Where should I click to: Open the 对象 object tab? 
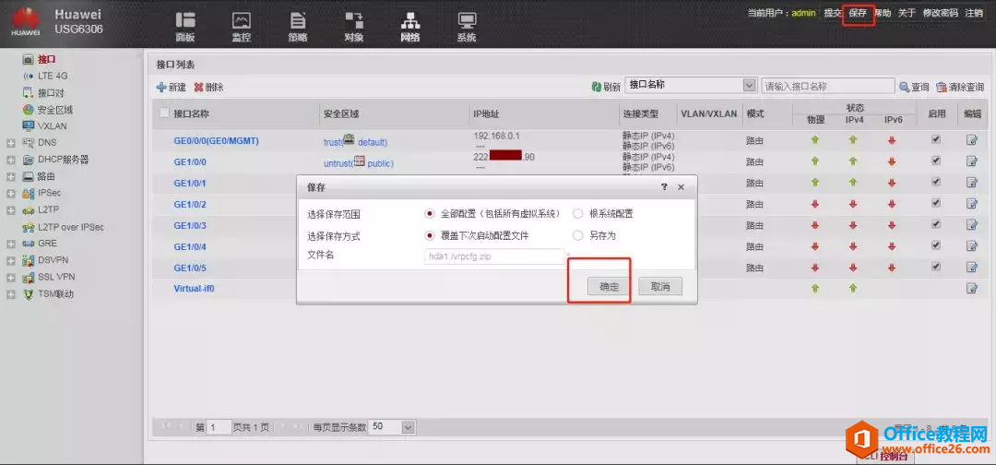(x=354, y=27)
